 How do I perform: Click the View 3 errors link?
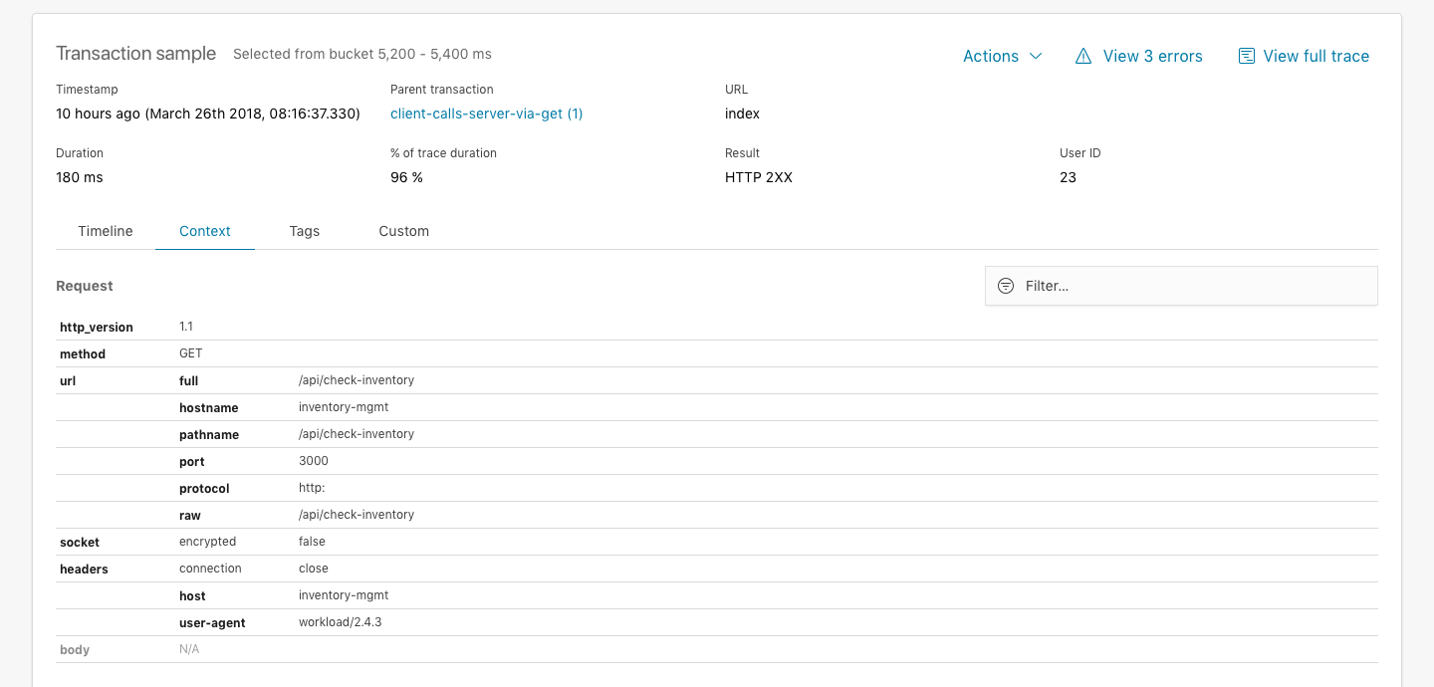pyautogui.click(x=1152, y=56)
